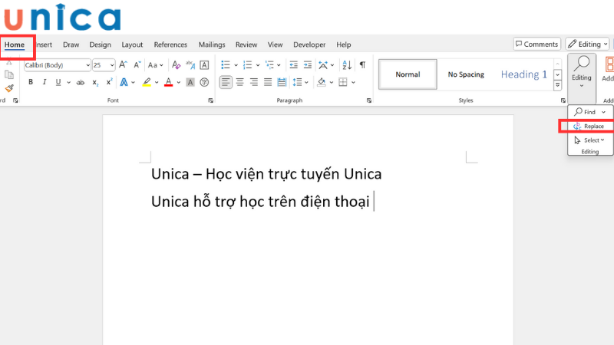
Task: Click Align Right icon
Action: tap(254, 82)
